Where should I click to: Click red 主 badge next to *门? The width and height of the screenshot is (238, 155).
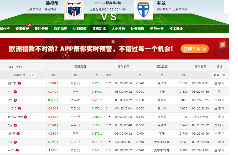15,92
